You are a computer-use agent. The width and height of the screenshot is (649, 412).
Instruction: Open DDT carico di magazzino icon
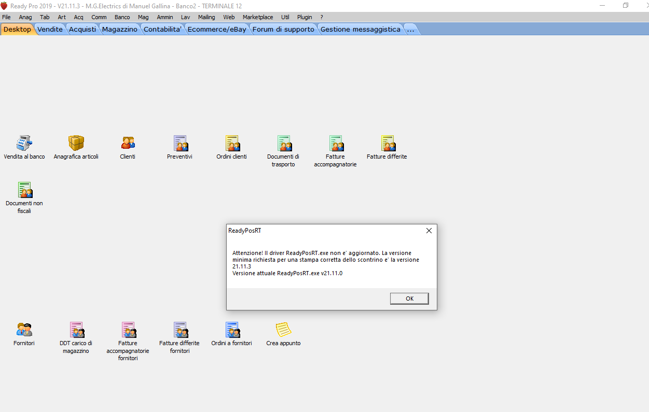tap(76, 330)
